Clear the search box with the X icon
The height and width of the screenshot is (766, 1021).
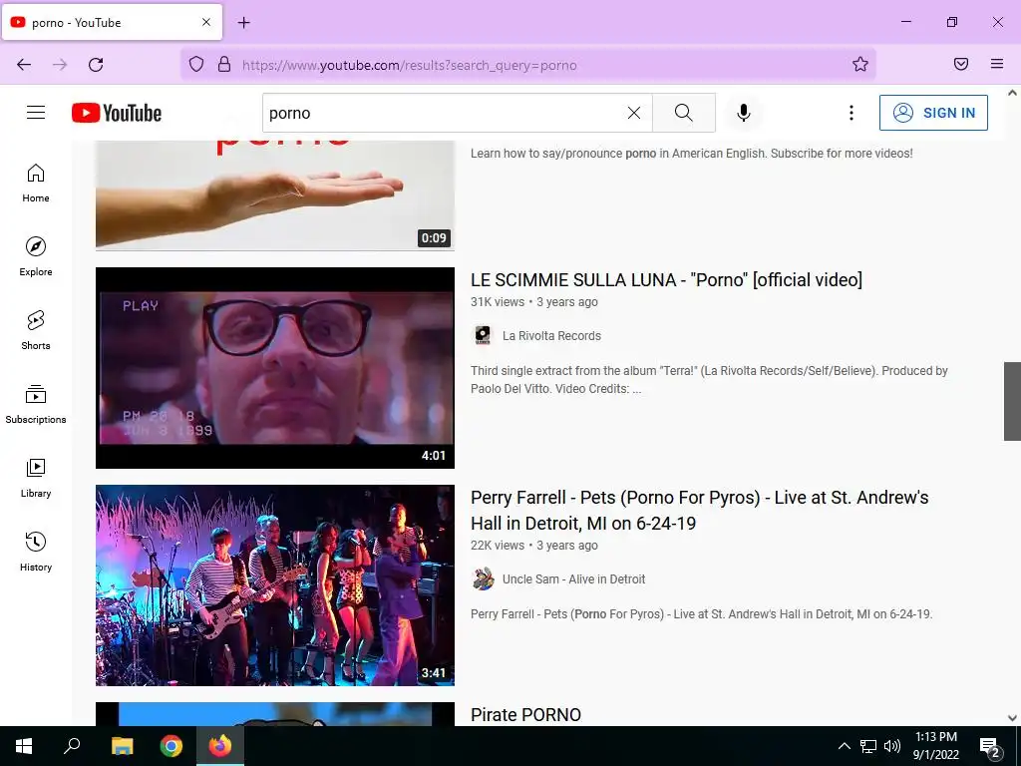tap(633, 113)
